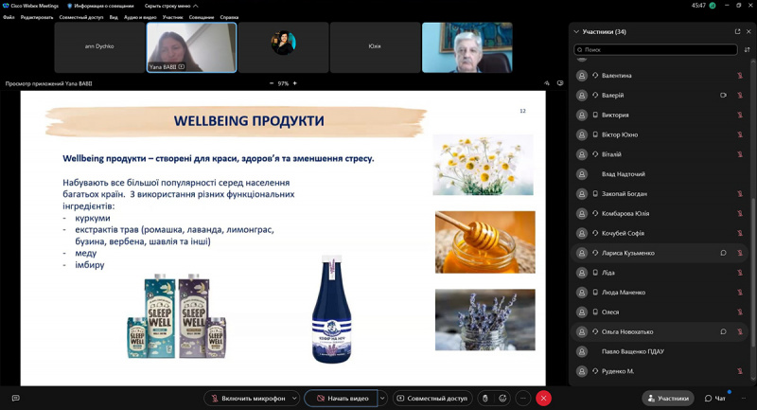Toggle the Начать видео button
The height and width of the screenshot is (410, 757).
[342, 398]
